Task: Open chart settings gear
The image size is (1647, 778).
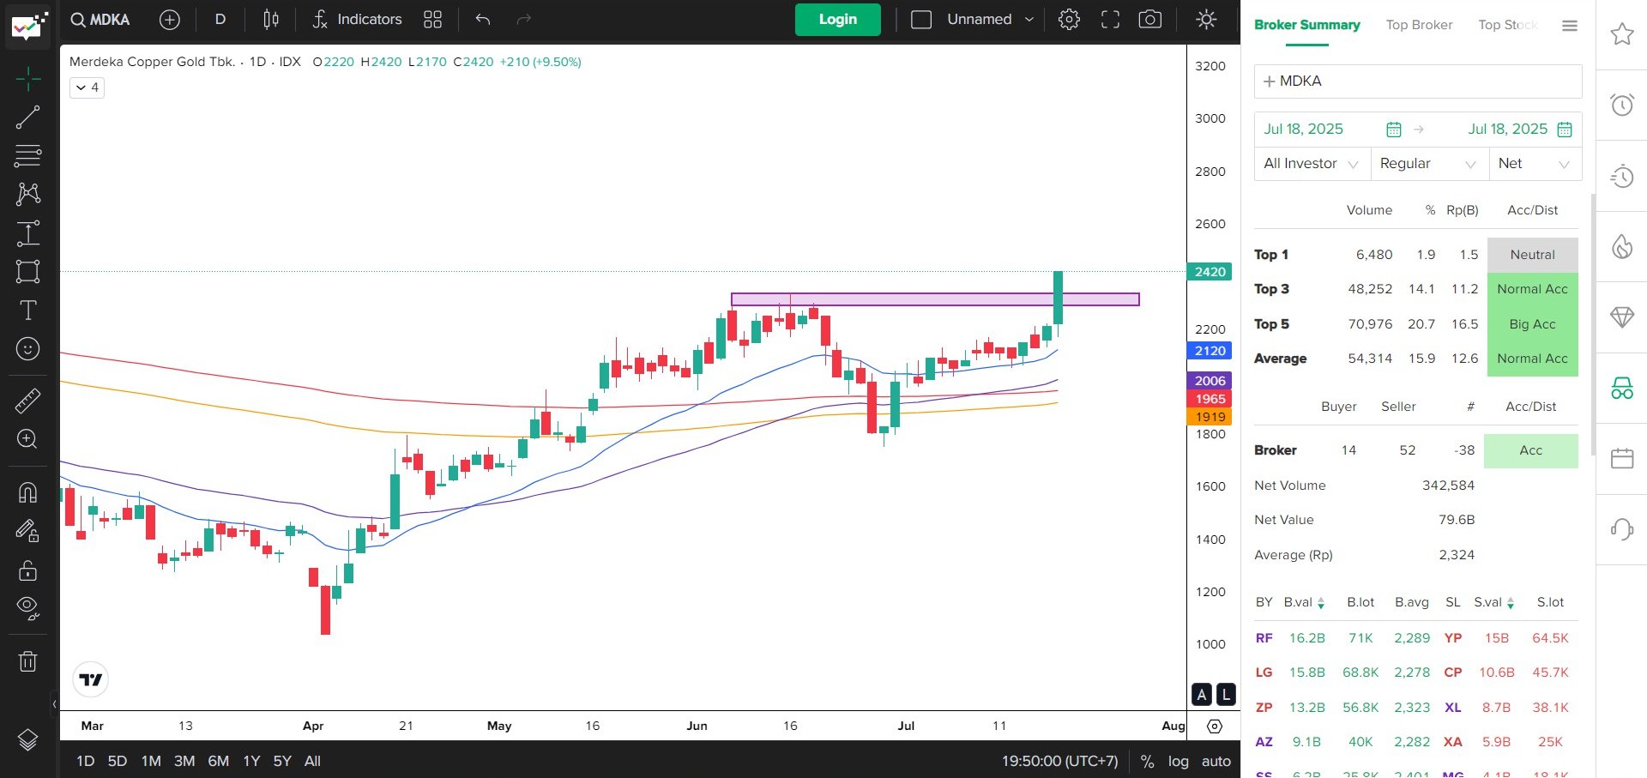Action: (x=1069, y=19)
